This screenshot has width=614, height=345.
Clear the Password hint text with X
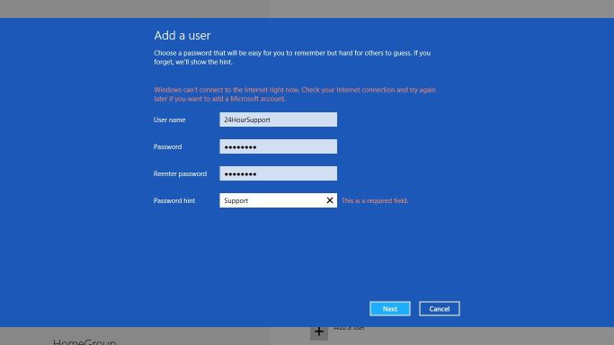[x=330, y=200]
